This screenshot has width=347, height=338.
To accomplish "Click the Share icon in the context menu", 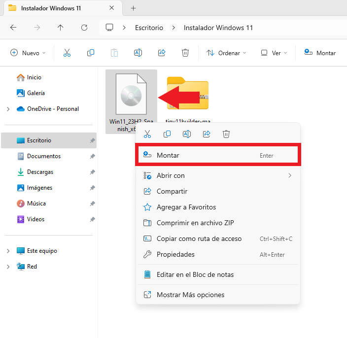I will 207,134.
